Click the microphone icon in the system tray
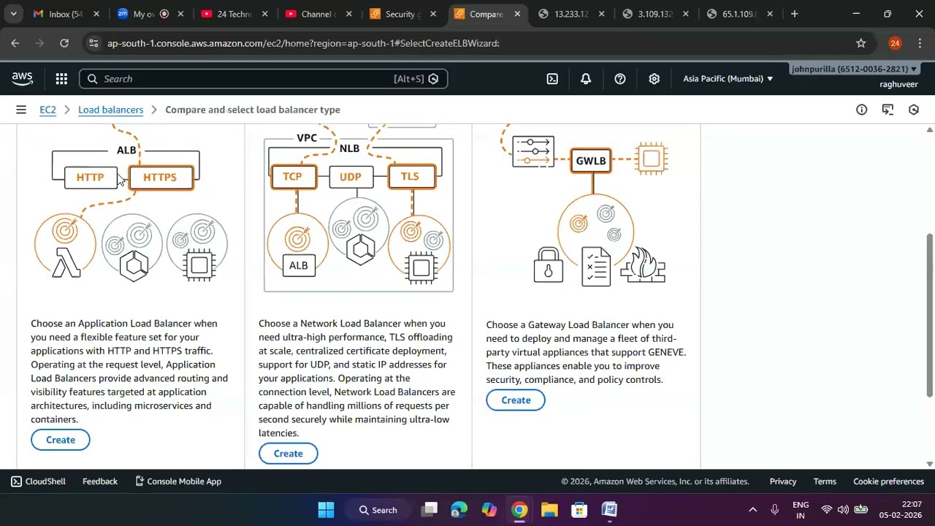 tap(775, 510)
